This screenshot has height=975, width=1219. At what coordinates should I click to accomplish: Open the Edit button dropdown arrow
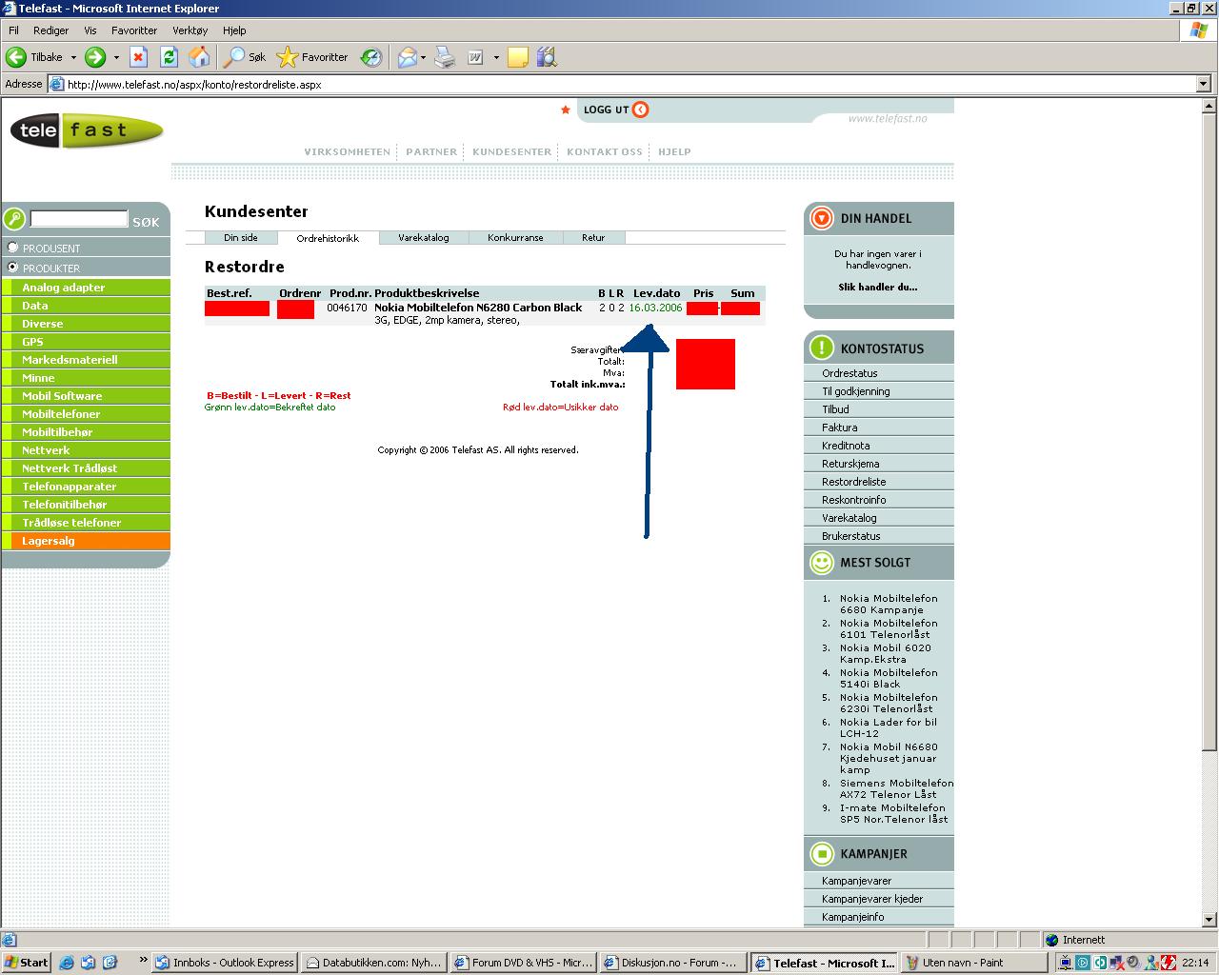point(495,57)
